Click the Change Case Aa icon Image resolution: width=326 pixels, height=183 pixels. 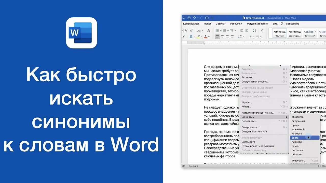click(199, 30)
